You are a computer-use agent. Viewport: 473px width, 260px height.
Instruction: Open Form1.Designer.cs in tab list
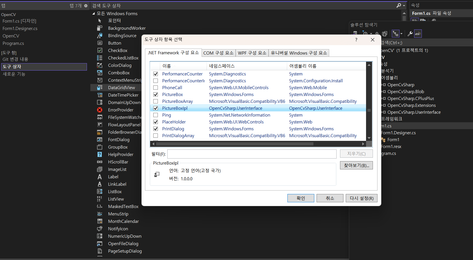pos(20,29)
